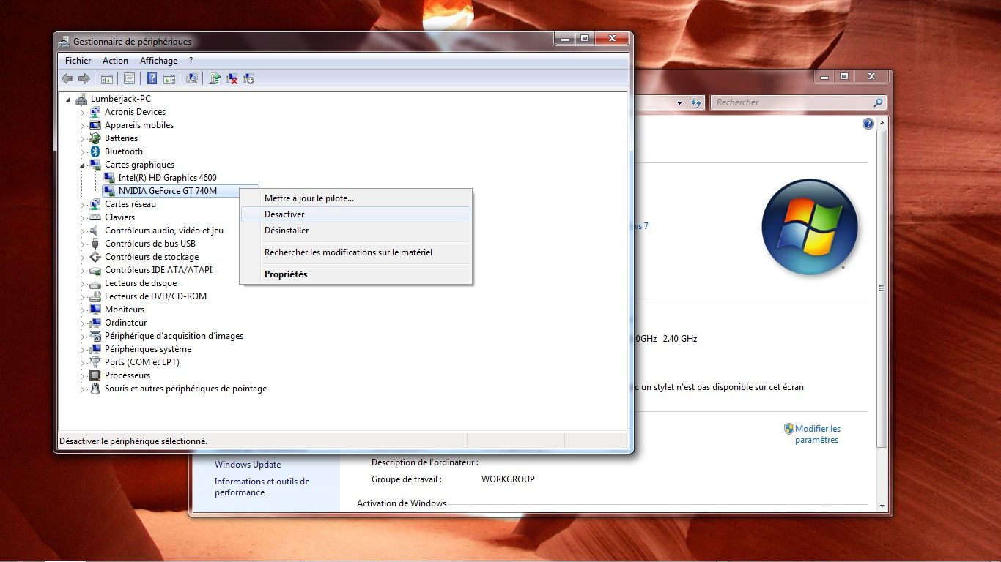The image size is (1001, 562).
Task: Click the help icon in System window
Action: [x=868, y=124]
